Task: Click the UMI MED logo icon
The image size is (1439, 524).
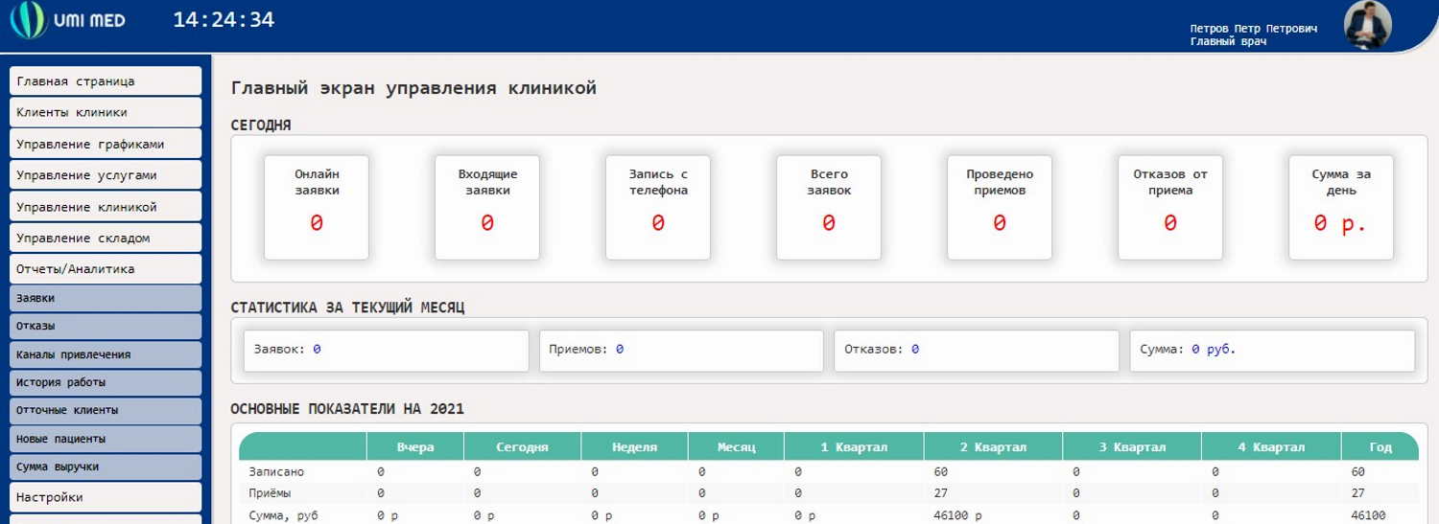Action: tap(29, 20)
